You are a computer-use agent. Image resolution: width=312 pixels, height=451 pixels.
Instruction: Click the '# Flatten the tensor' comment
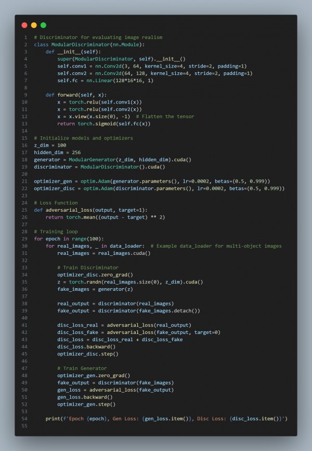(x=165, y=117)
